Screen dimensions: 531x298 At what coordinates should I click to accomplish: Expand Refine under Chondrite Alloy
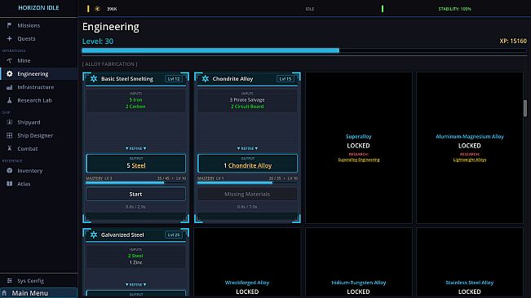(x=247, y=148)
